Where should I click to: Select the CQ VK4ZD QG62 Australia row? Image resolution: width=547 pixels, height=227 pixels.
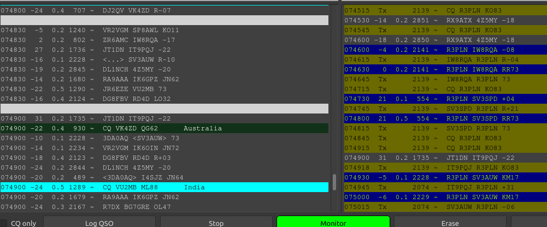[x=164, y=128]
